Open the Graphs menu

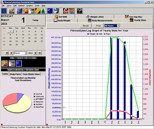29,6
